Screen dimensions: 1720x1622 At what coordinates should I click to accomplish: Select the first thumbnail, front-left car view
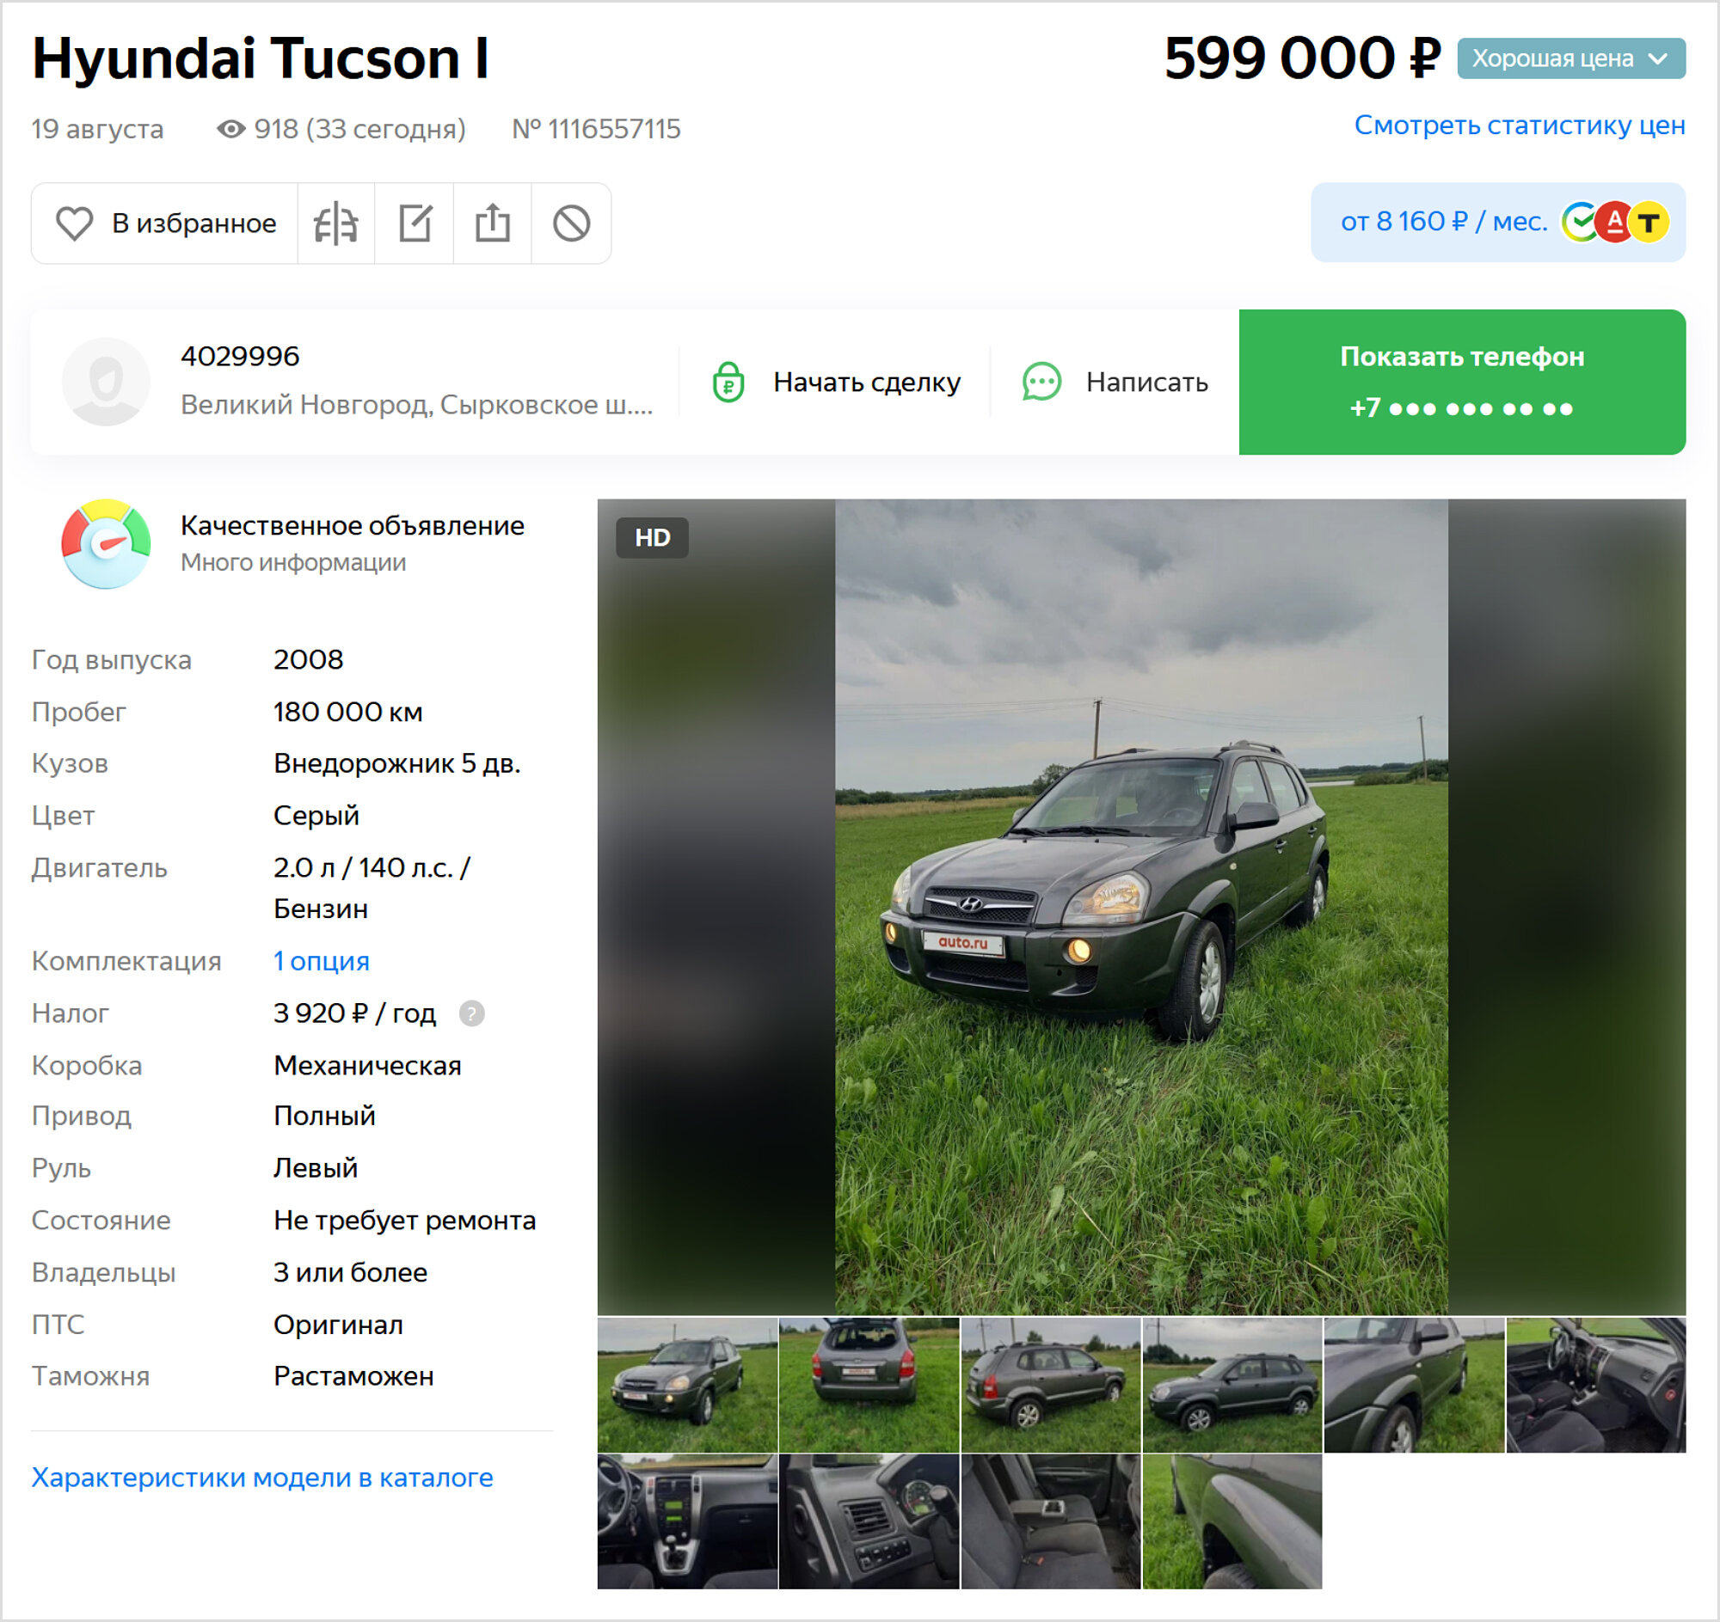[x=688, y=1385]
